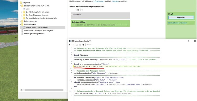Click the search magnifier in script editor

(x=87, y=45)
